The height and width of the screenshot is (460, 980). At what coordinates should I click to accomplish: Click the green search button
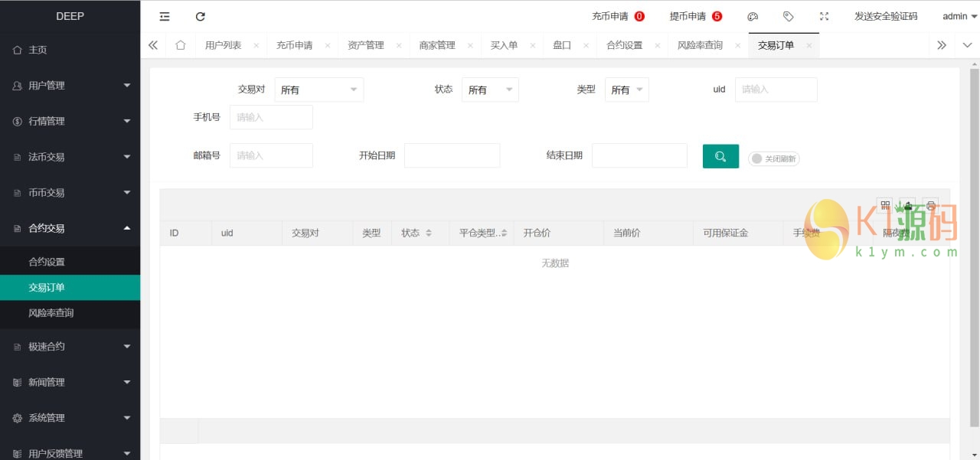[720, 156]
